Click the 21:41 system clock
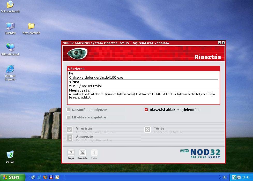This screenshot has height=181, width=253. point(246,177)
